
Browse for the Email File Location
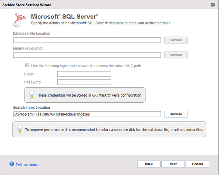[176, 55]
